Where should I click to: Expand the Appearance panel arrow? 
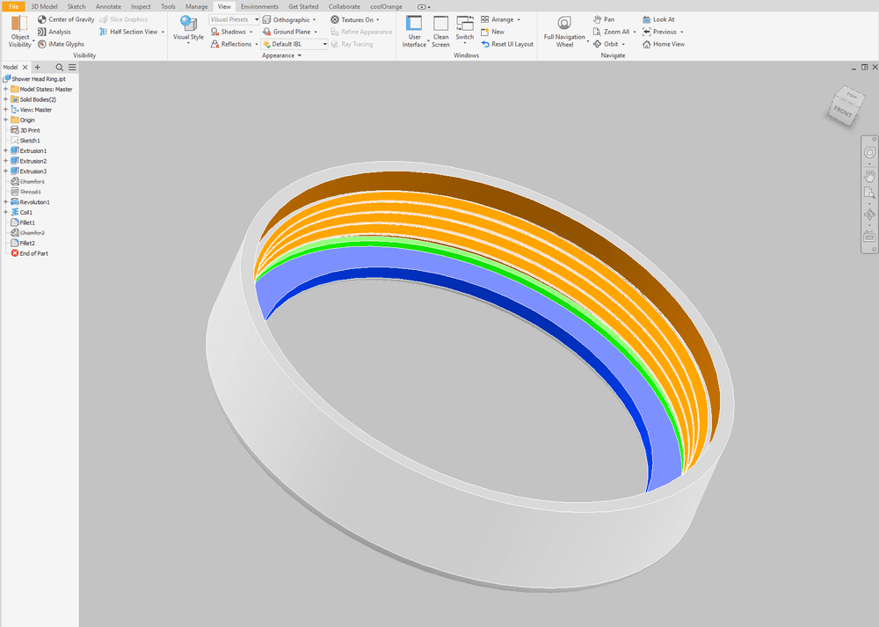[300, 55]
